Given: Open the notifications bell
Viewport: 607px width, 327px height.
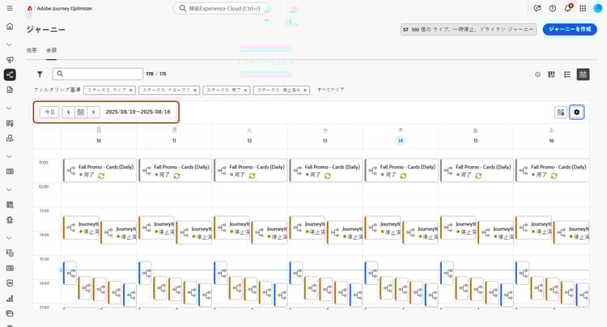Looking at the screenshot, I should (x=568, y=8).
